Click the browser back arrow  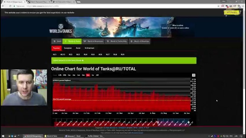pyautogui.click(x=3, y=6)
